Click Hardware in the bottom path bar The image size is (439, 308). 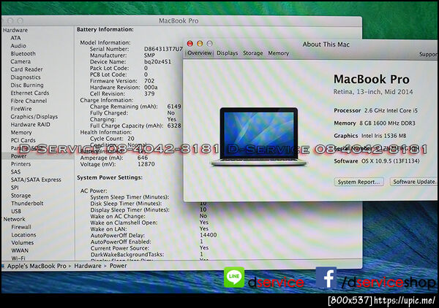point(88,266)
